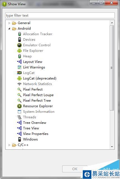Click the Android folder icon

[14, 29]
